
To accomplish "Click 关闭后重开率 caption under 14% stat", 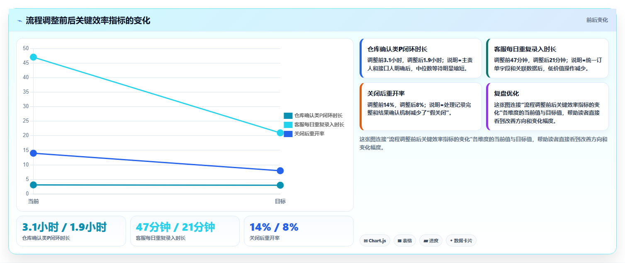I will pos(265,239).
